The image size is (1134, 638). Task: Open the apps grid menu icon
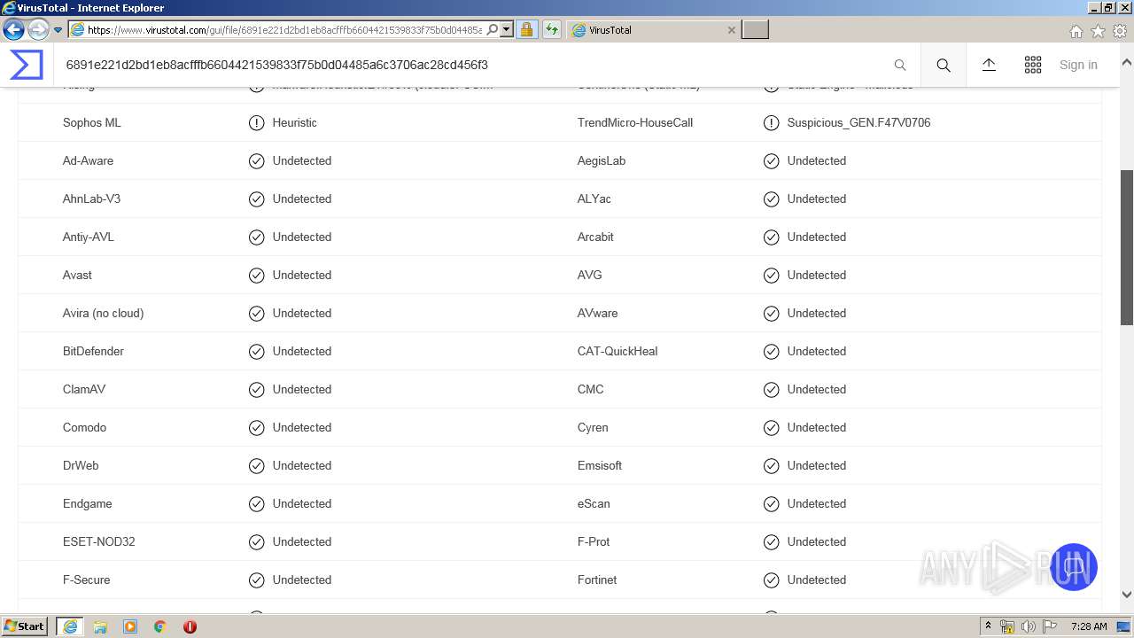[1033, 65]
